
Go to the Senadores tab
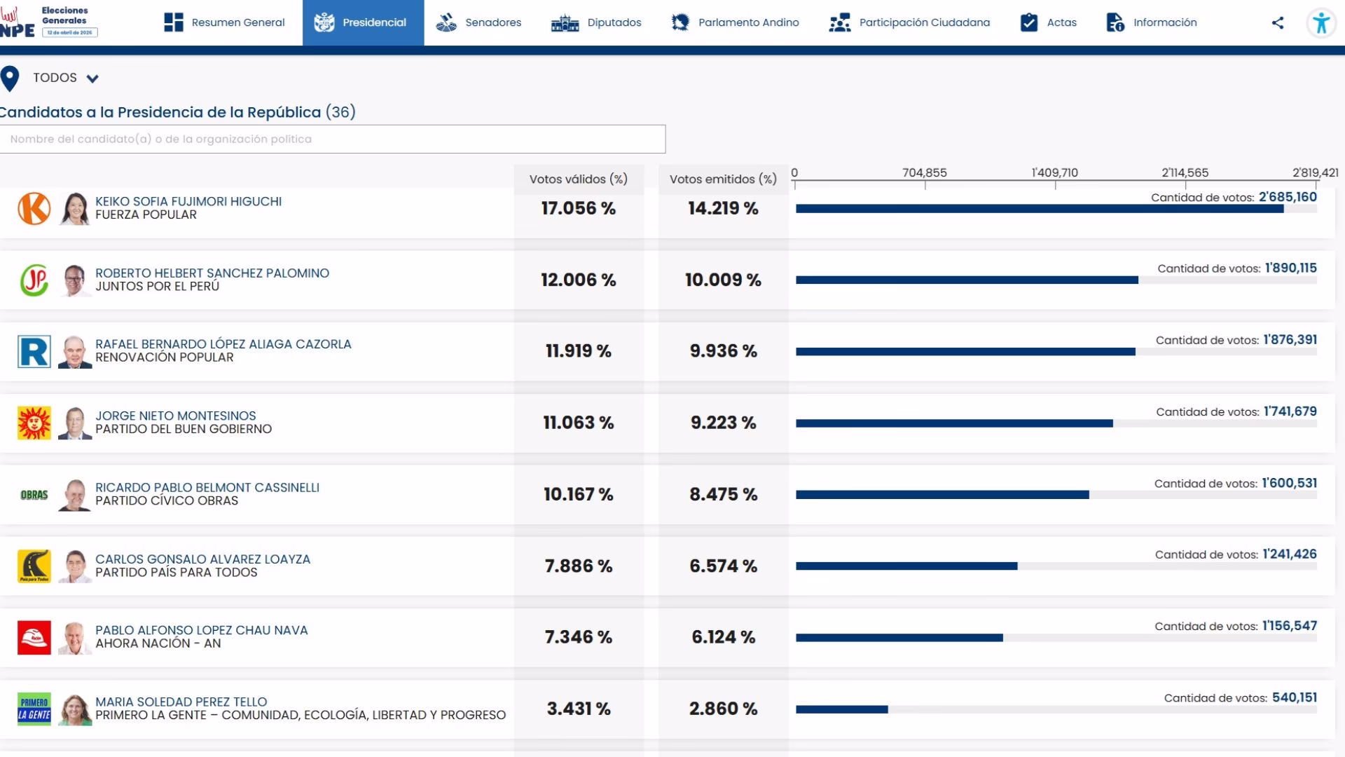coord(478,22)
